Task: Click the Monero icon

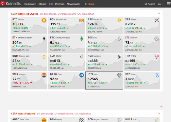Action: [44, 75]
